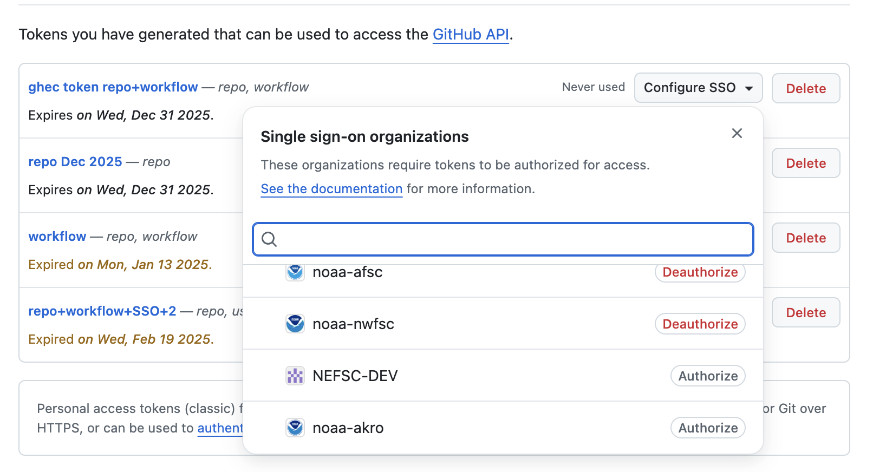
Task: Click the noaa-nwfsc organization logo
Action: pos(295,324)
